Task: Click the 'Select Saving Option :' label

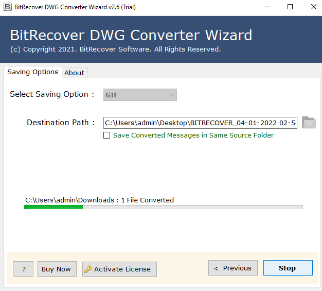Action: point(52,94)
